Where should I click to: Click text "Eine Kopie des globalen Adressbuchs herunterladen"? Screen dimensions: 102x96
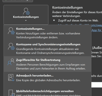click(48, 80)
